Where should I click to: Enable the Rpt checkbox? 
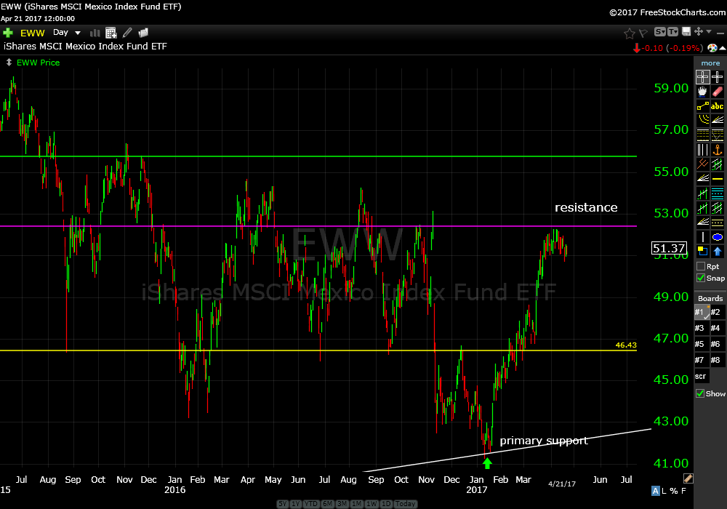pos(701,267)
